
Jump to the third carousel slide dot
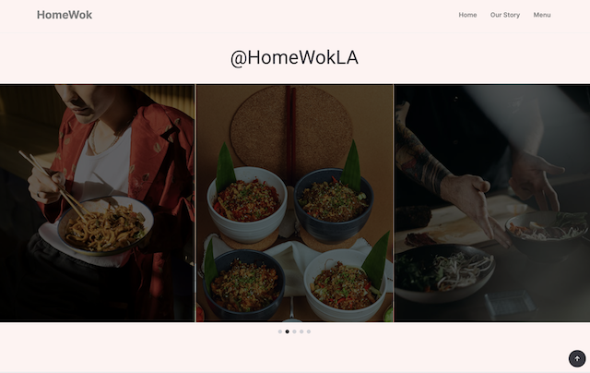coord(294,331)
